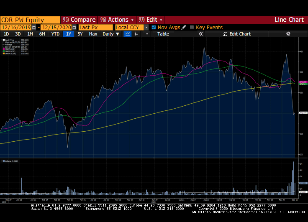Select the line chart type icon
The width and height of the screenshot is (308, 222).
[x=128, y=34]
